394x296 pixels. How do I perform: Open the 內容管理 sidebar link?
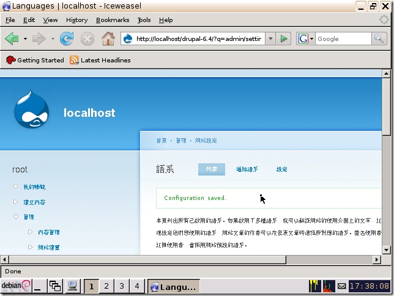click(49, 232)
